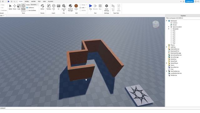The height and width of the screenshot is (113, 200).
Task: Click the Collaborate button
Action: pos(189,1)
